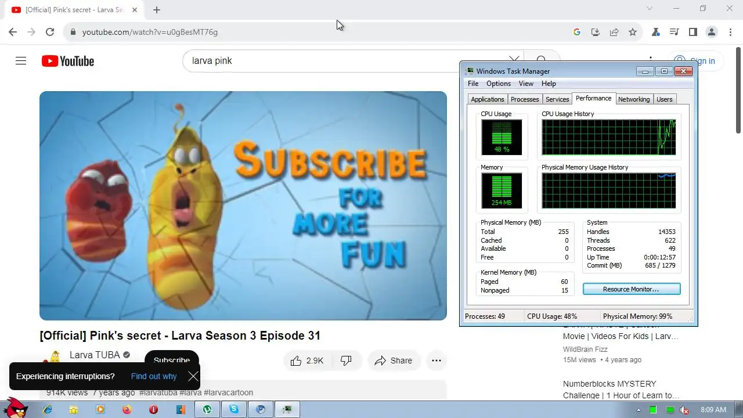Switch to the Applications tab
Screen dimensions: 743x418
tap(488, 99)
